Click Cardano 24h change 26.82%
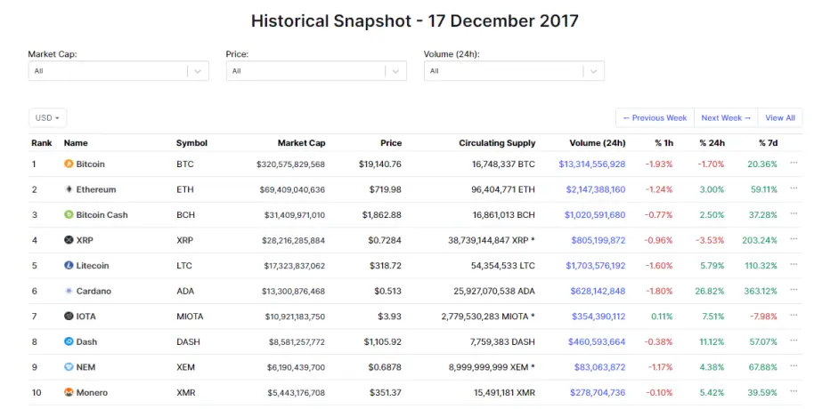The width and height of the screenshot is (814, 409). (710, 291)
